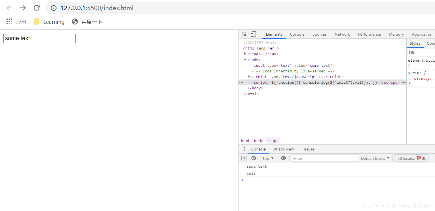
Task: Click the page text input "some text"
Action: [39, 38]
